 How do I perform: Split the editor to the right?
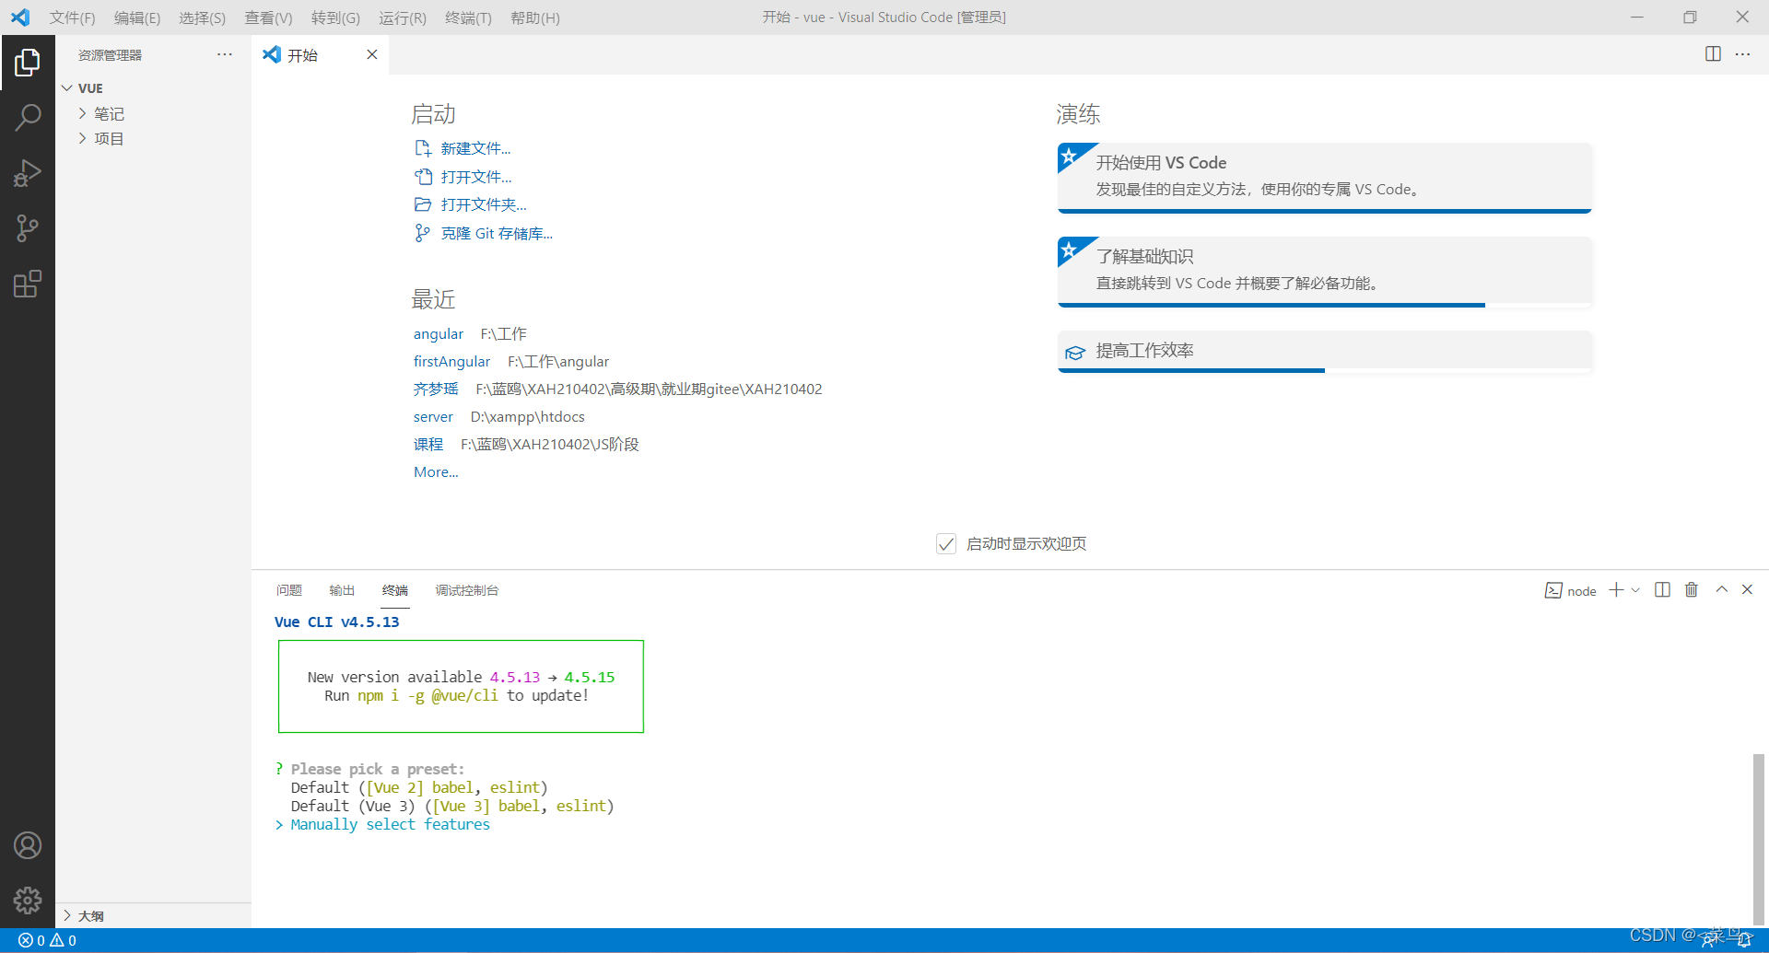[1713, 54]
